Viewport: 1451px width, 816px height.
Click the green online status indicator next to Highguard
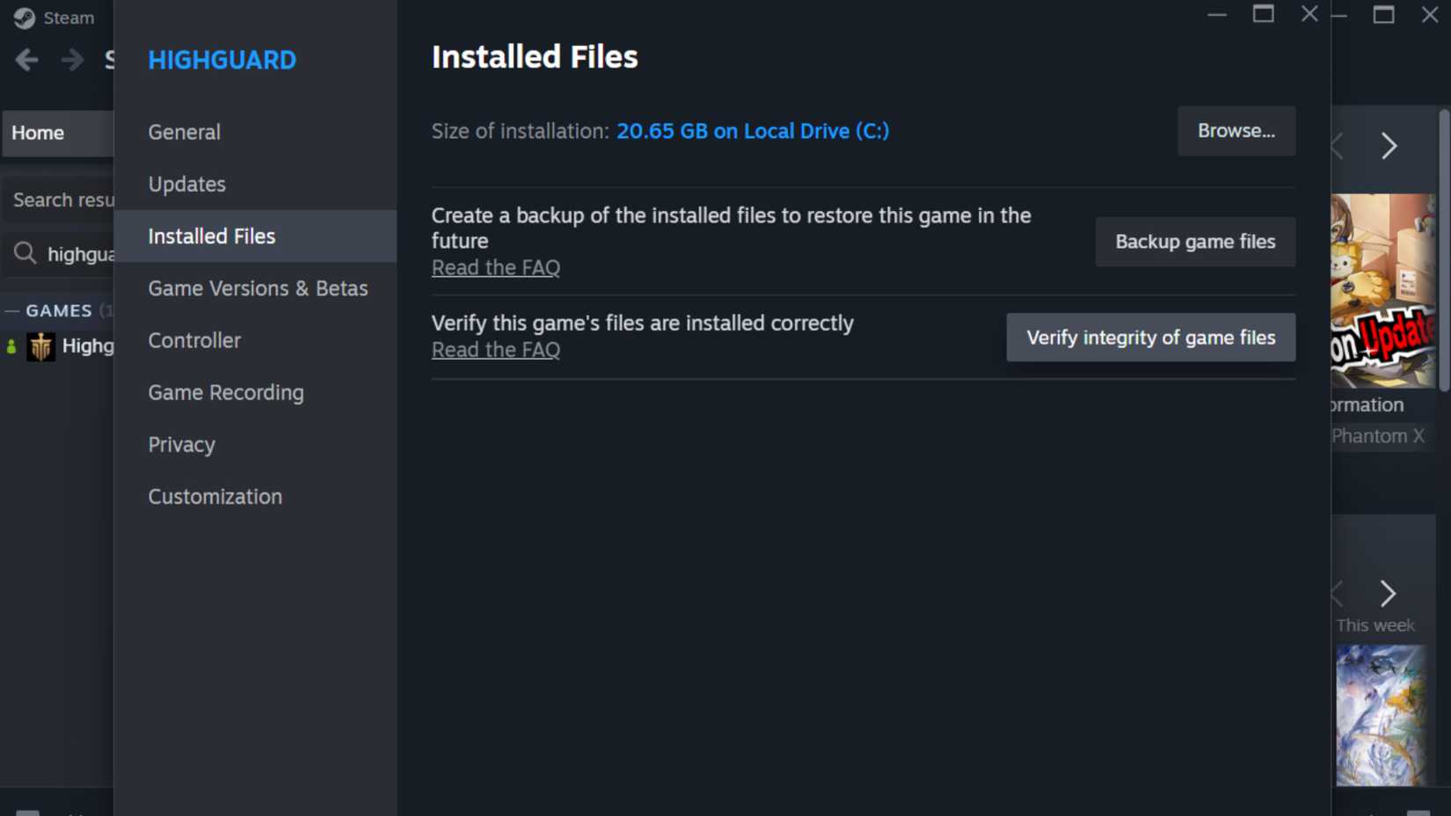pyautogui.click(x=10, y=346)
